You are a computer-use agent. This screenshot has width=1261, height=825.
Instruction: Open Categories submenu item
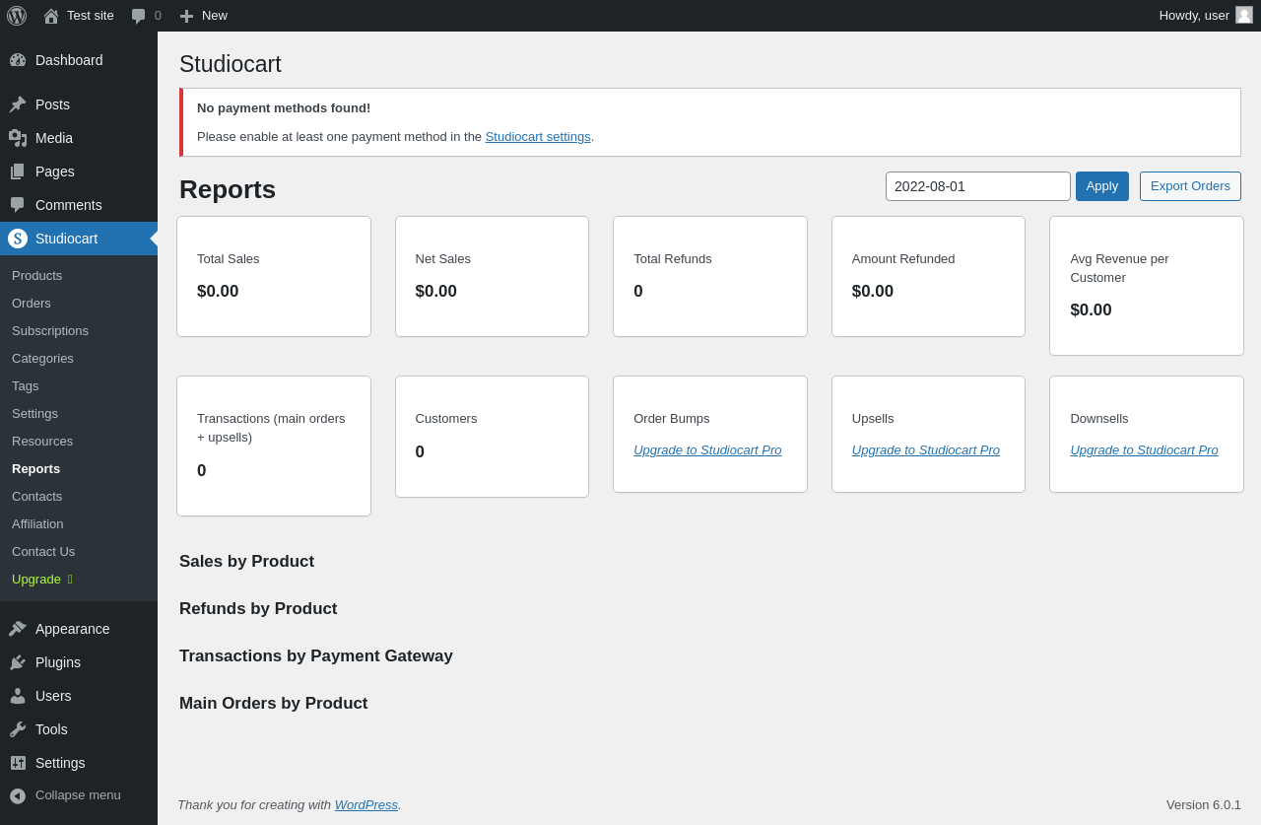coord(42,359)
